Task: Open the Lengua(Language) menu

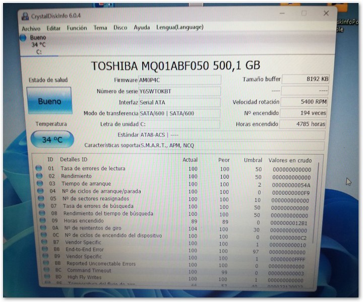Action: [x=180, y=27]
